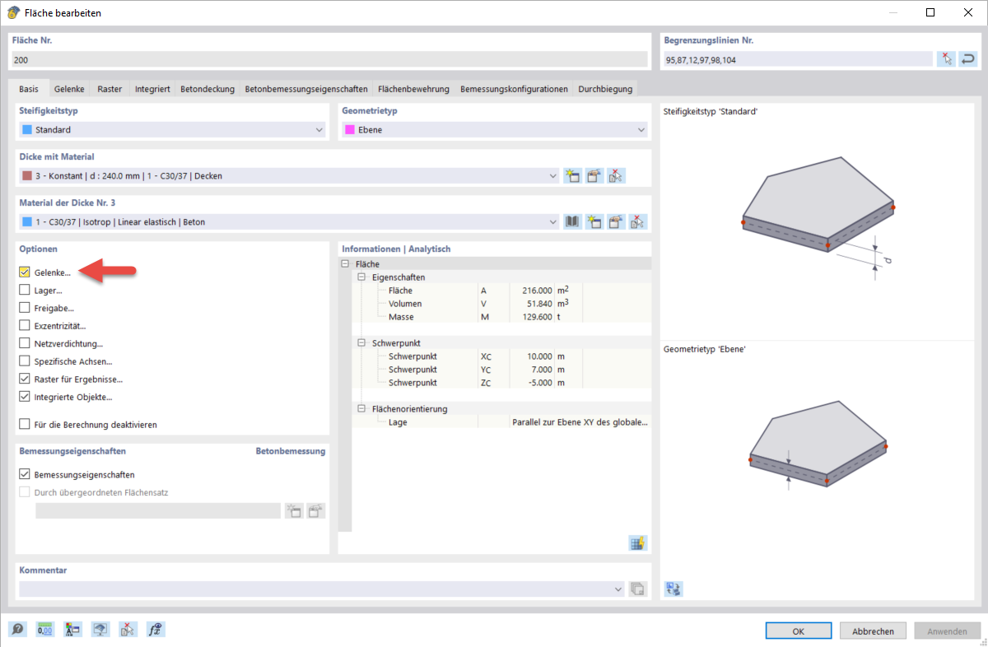Image resolution: width=988 pixels, height=647 pixels.
Task: Click the Begrenzungslinien Nr. input field
Action: [x=798, y=59]
